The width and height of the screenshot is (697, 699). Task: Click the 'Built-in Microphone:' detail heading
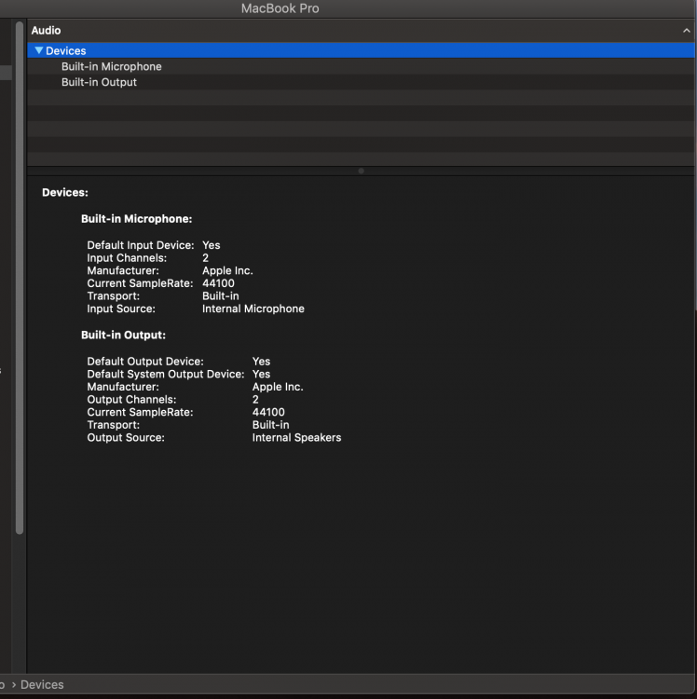136,218
